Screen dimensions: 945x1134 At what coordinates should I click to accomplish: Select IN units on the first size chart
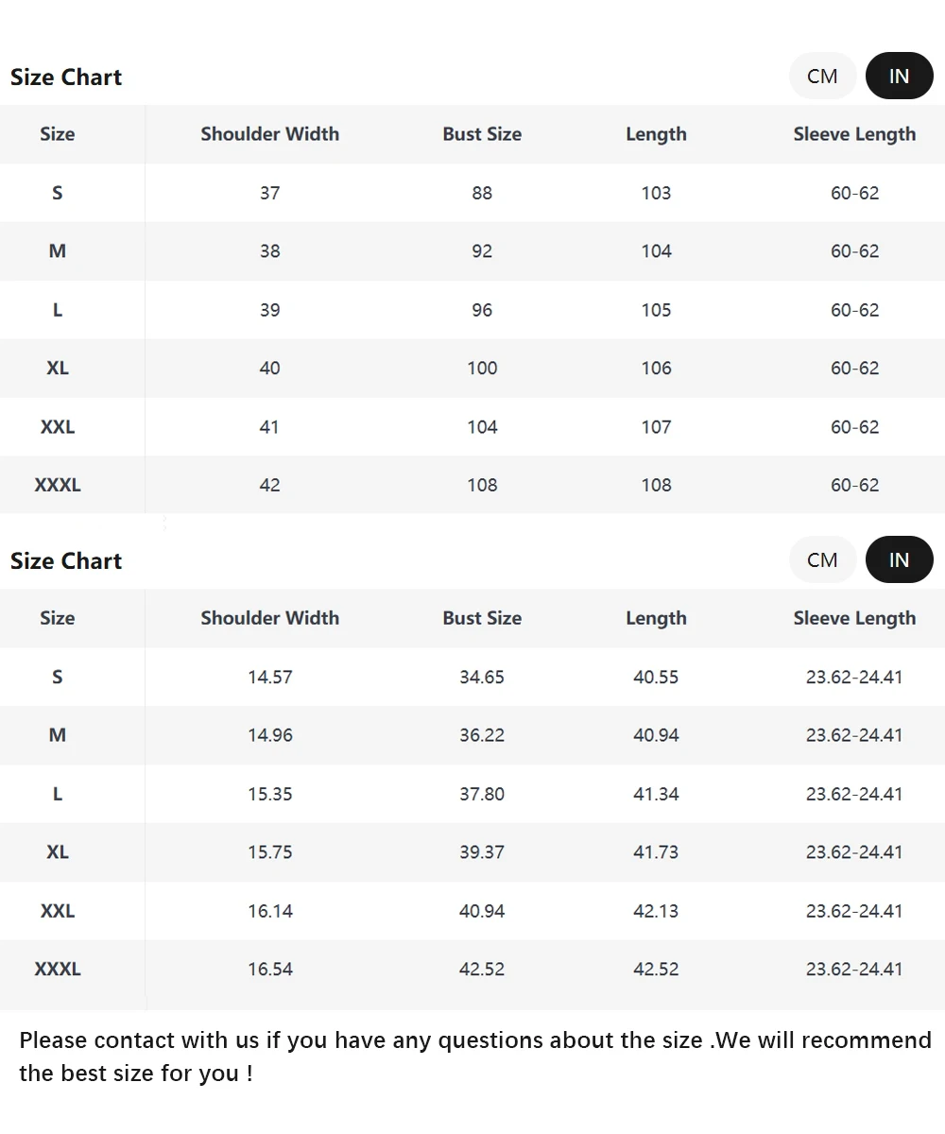899,76
